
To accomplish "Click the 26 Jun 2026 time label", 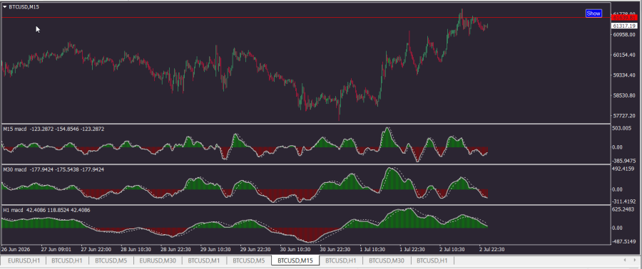I will pos(15,249).
